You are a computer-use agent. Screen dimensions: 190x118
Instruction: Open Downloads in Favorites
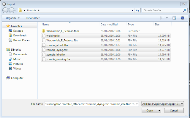tap(20, 35)
